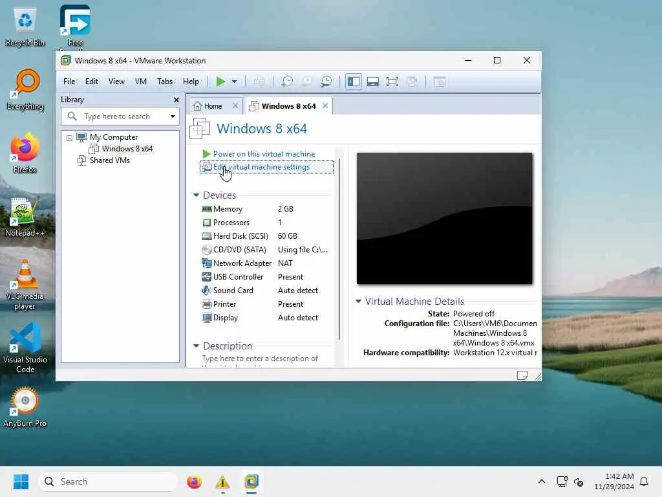Open the Recycle Bin desktop icon
The height and width of the screenshot is (497, 662).
[x=25, y=27]
